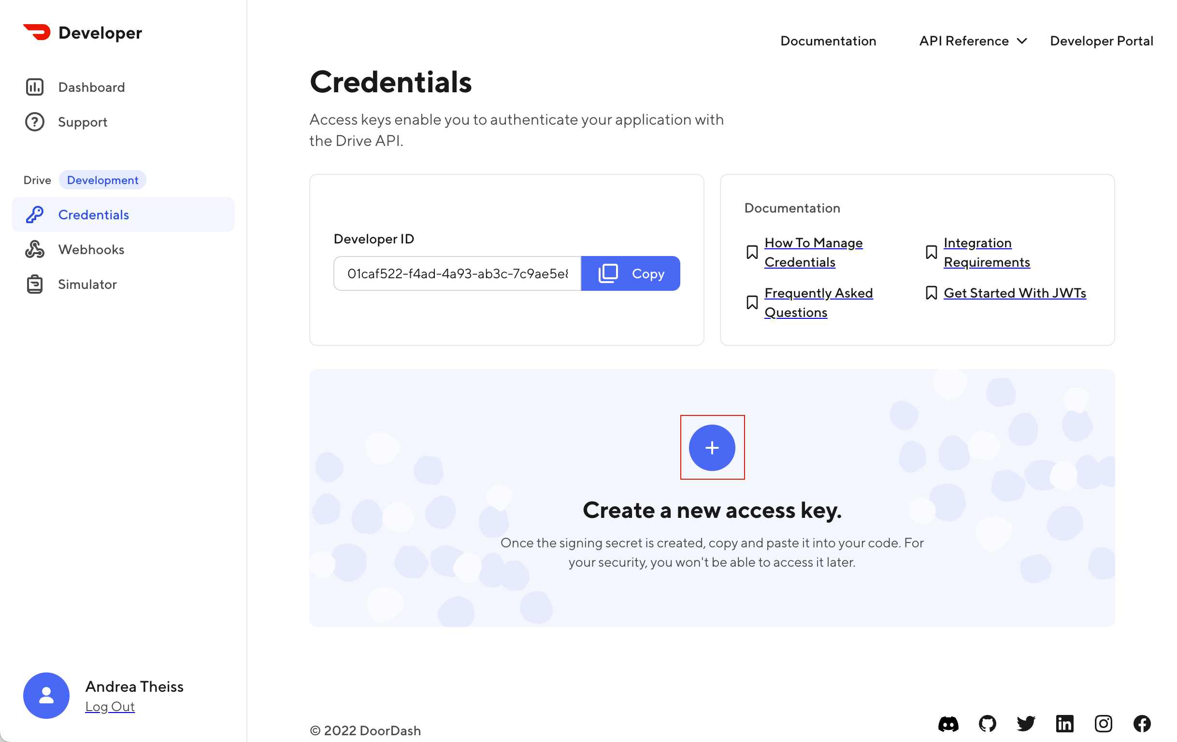Select the Developer Portal menu item

pyautogui.click(x=1102, y=40)
